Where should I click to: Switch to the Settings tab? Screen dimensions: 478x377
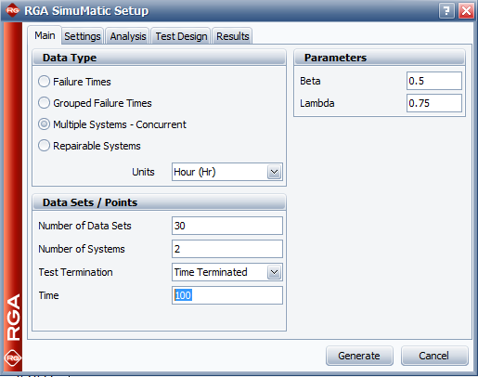pos(83,36)
